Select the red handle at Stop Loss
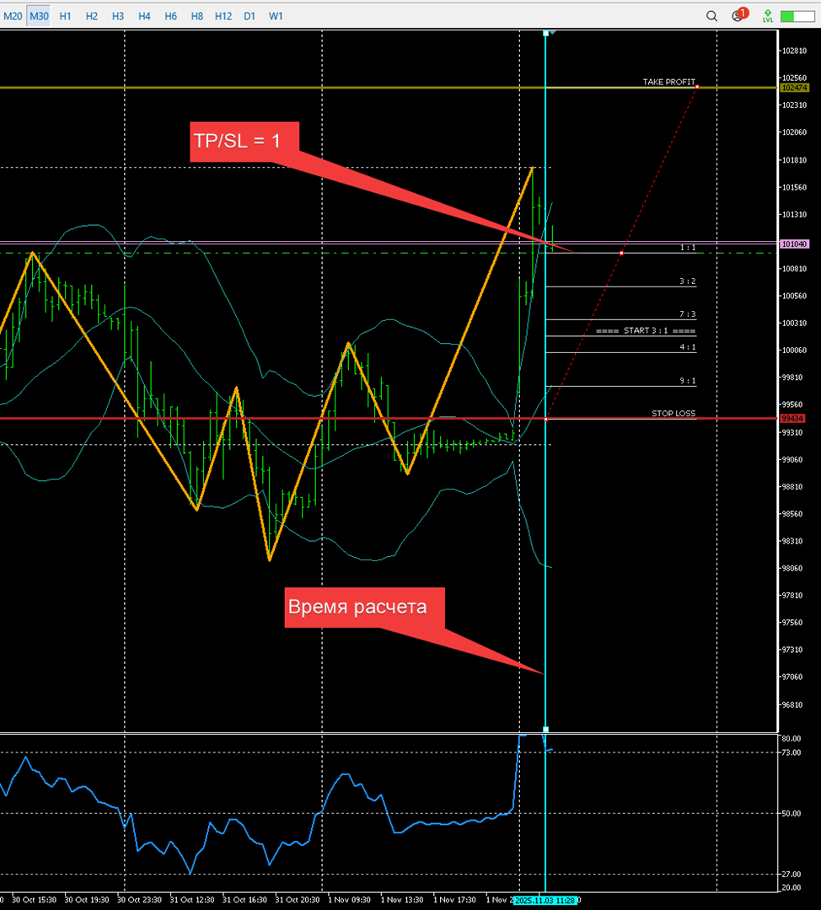This screenshot has width=821, height=910. pyautogui.click(x=547, y=419)
